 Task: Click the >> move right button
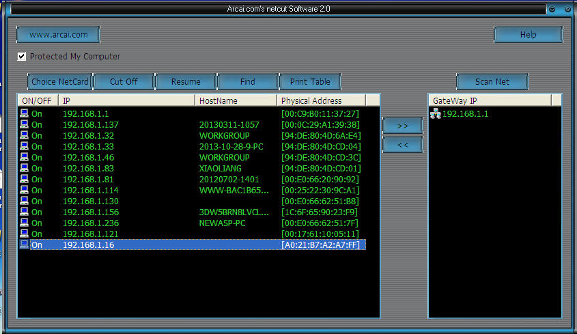coord(402,126)
